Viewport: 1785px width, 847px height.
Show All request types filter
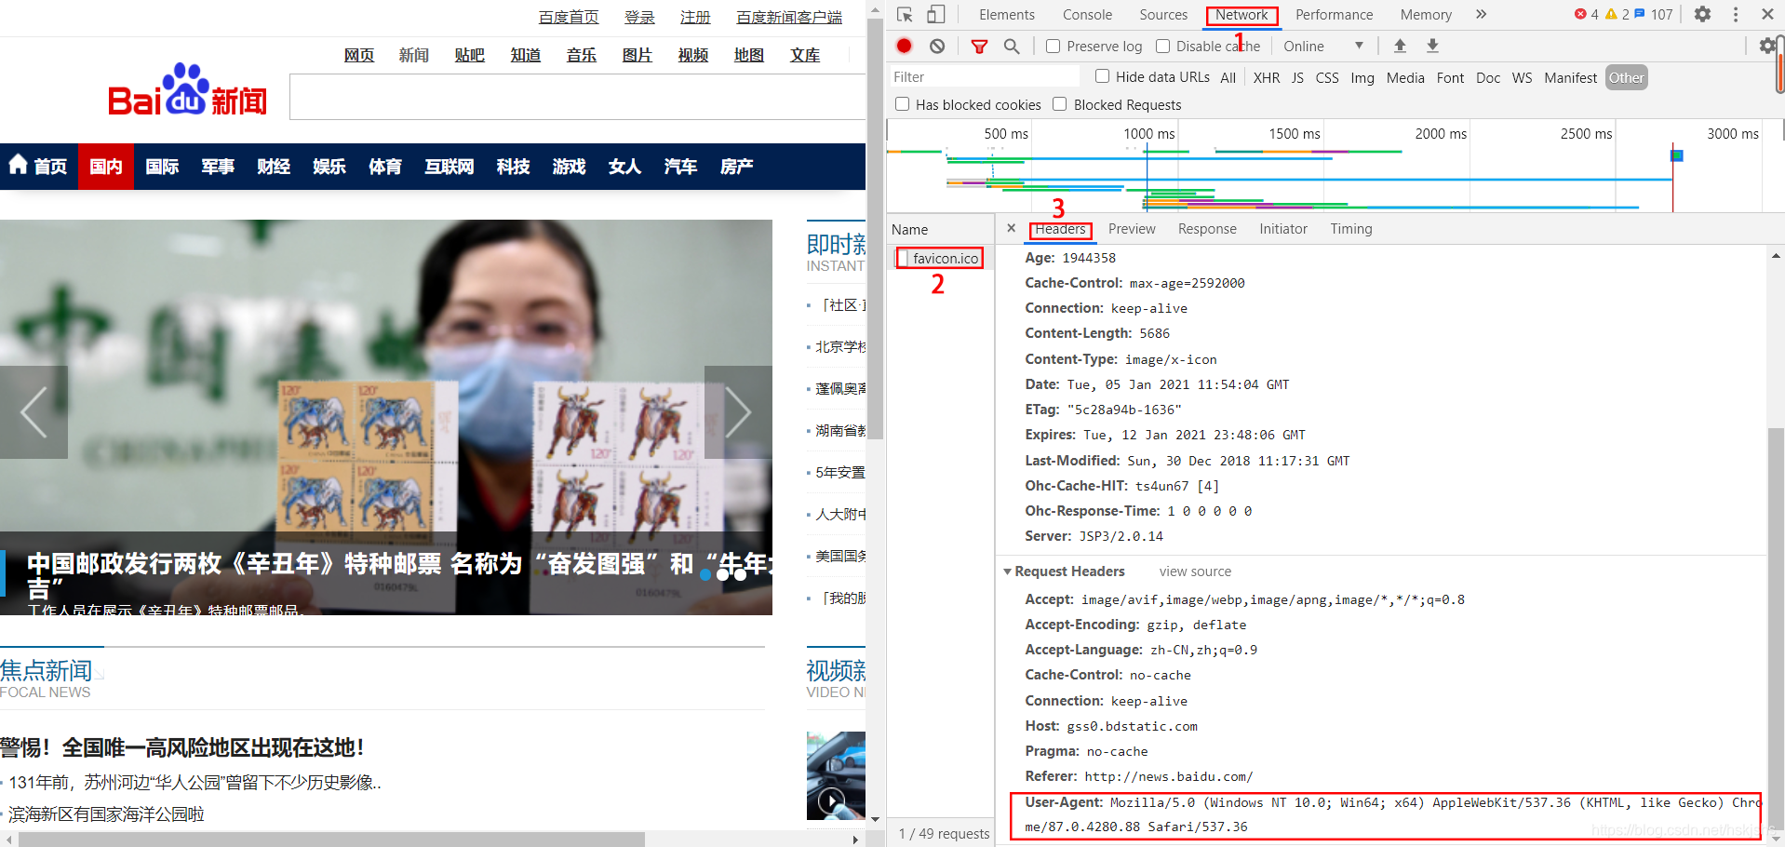[x=1228, y=77]
